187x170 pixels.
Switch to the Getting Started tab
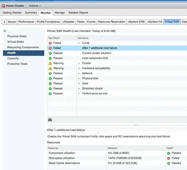click(x=12, y=12)
